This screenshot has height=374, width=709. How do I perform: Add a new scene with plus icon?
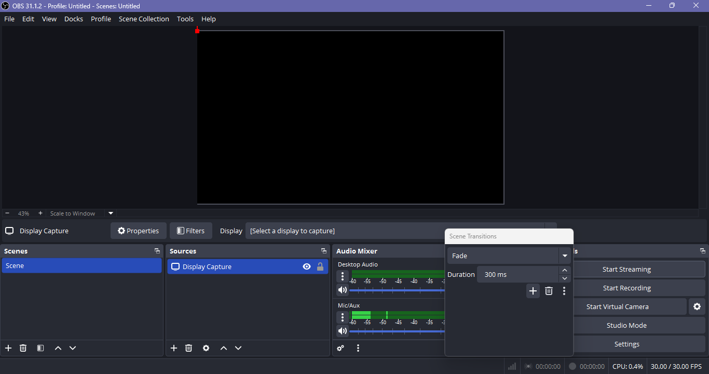point(8,348)
